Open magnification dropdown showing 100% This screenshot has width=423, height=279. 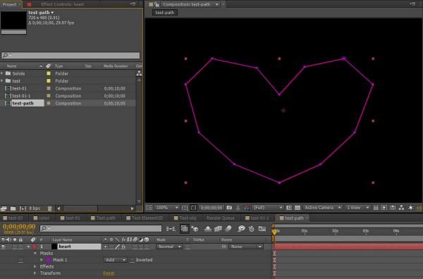click(166, 208)
